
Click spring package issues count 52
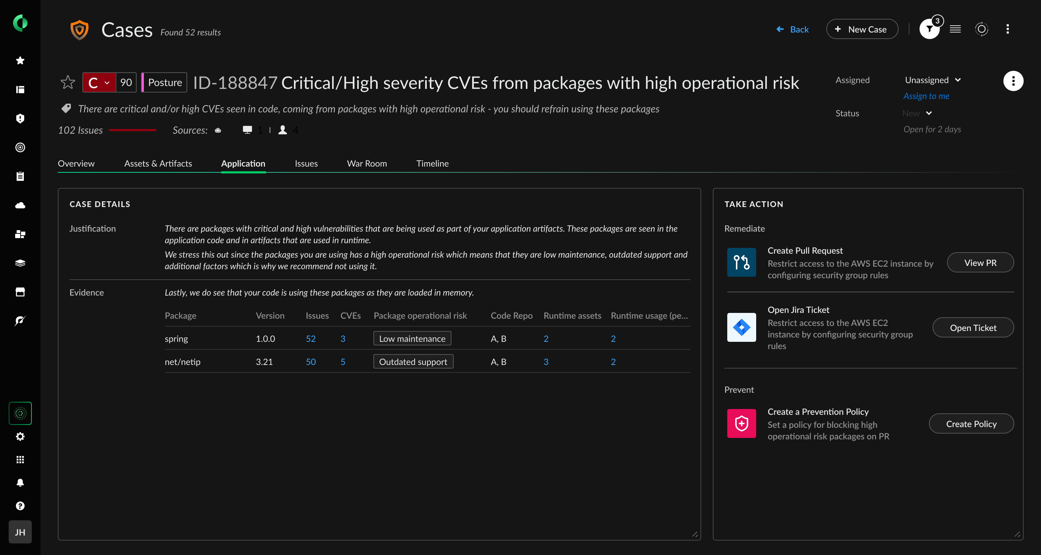click(310, 339)
